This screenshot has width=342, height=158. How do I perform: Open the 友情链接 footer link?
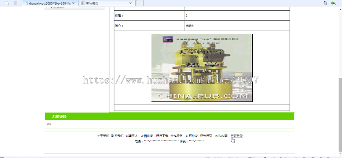[x=147, y=136]
